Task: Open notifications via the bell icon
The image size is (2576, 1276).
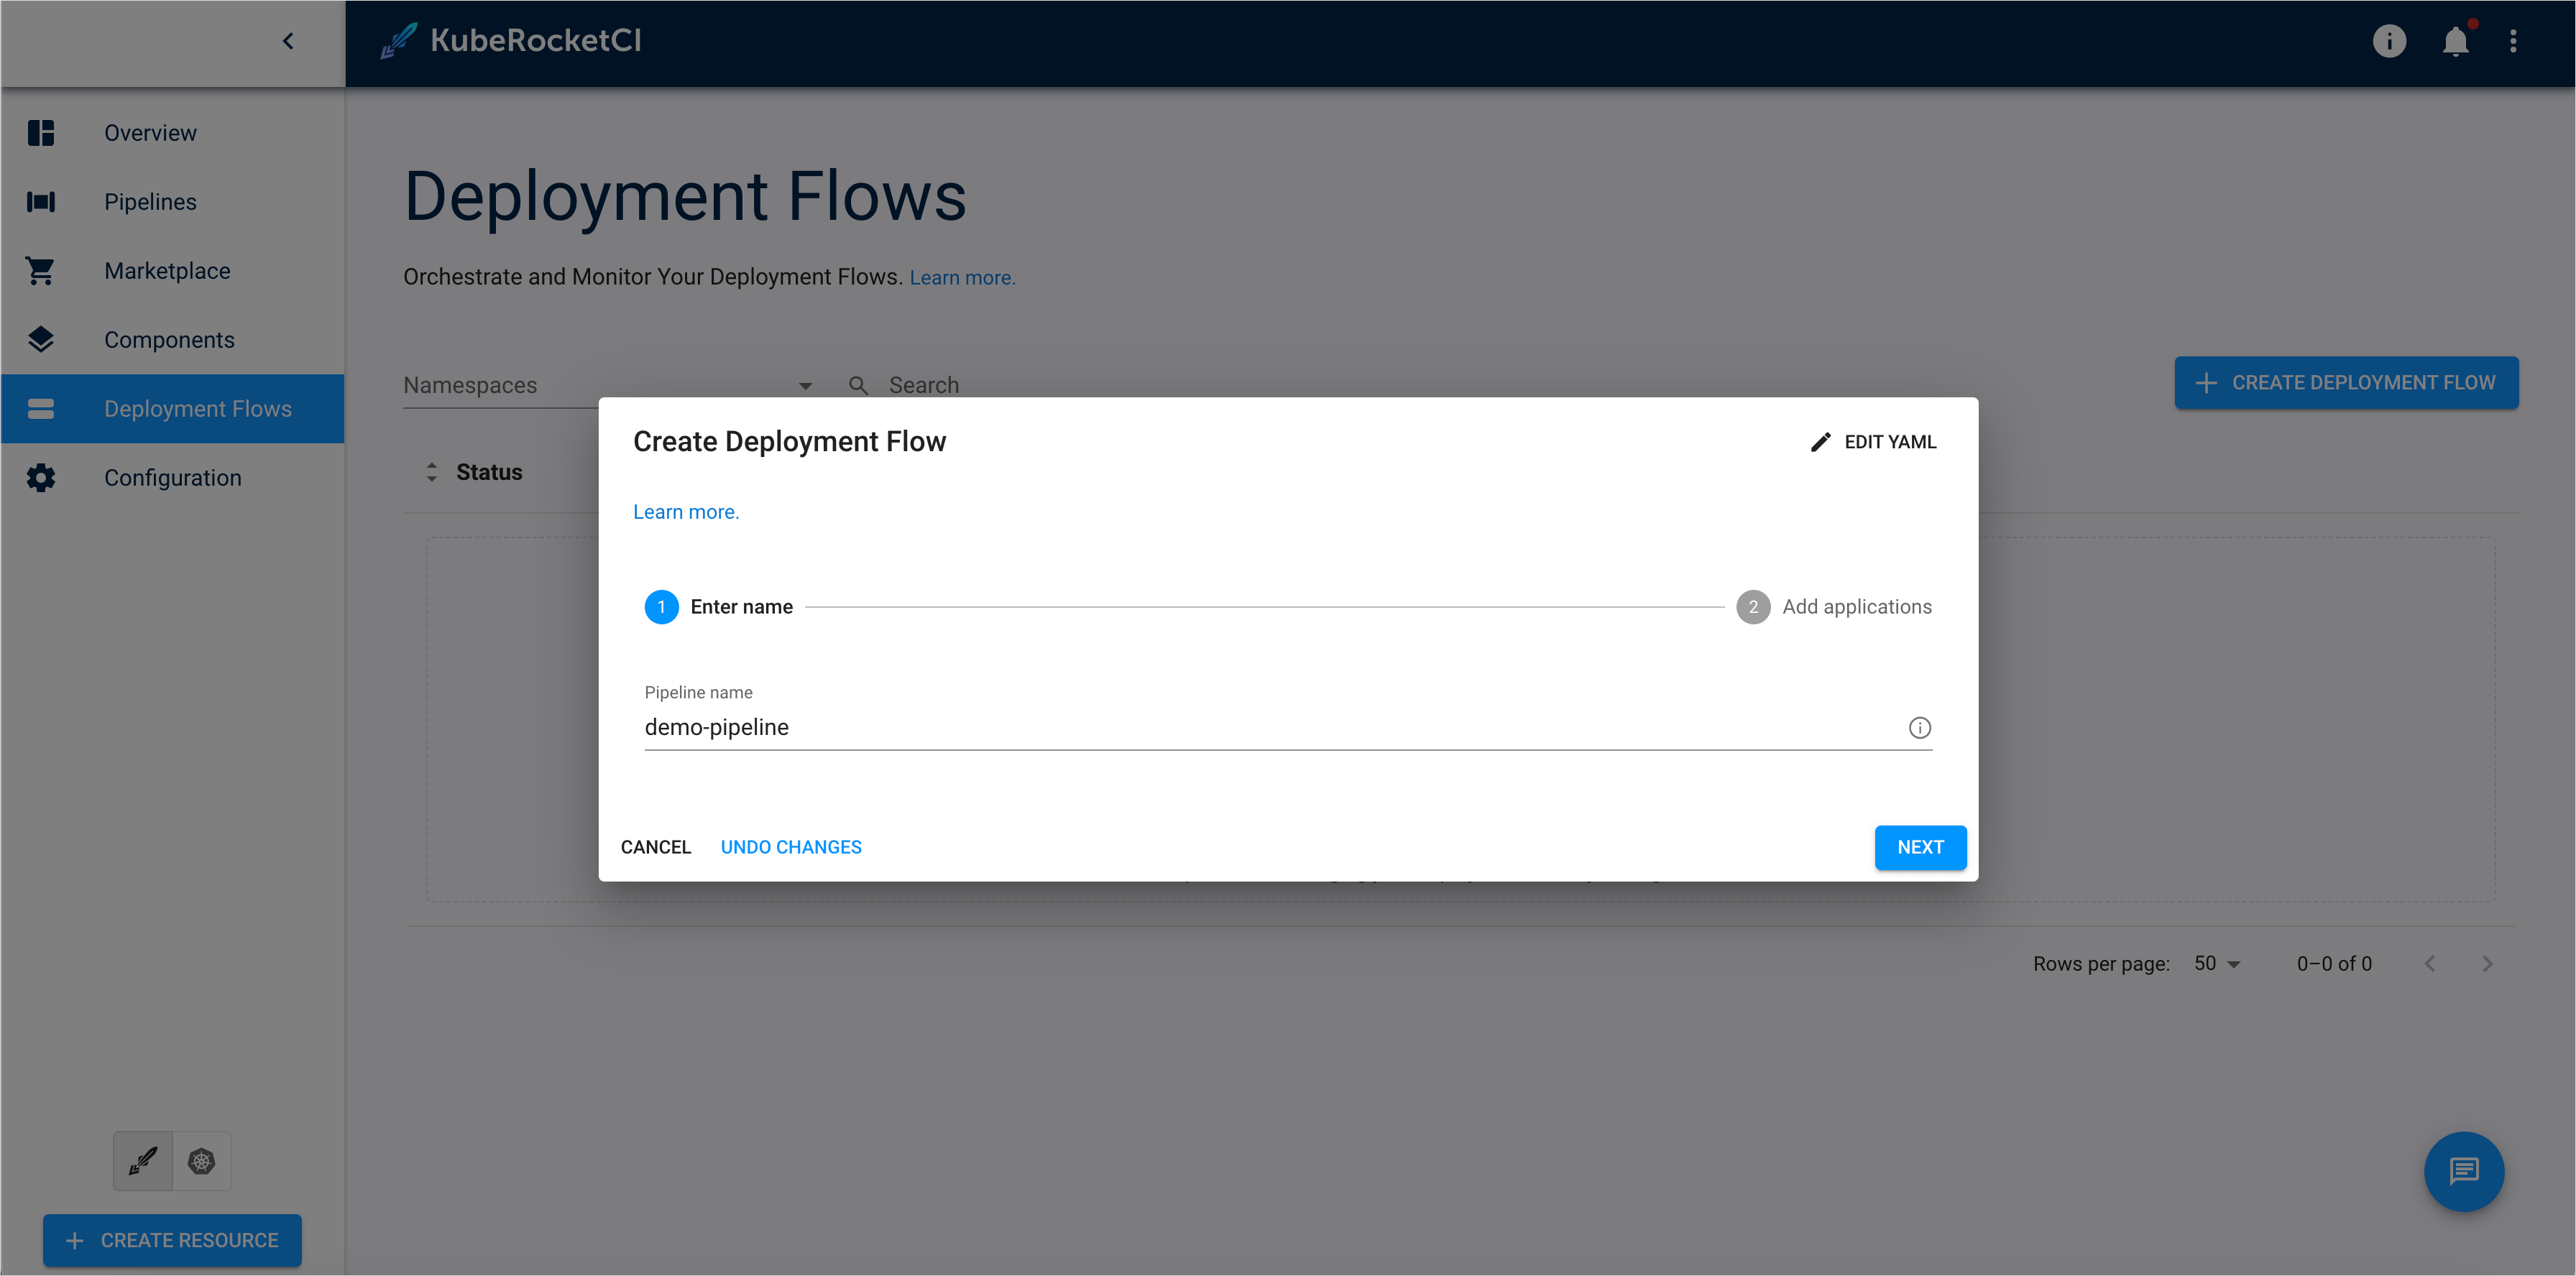Action: (x=2455, y=41)
